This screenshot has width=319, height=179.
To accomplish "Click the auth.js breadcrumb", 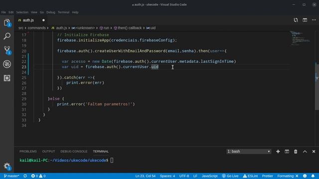I will (60, 28).
